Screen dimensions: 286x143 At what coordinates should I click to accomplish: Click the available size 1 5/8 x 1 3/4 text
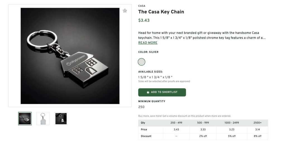[155, 77]
